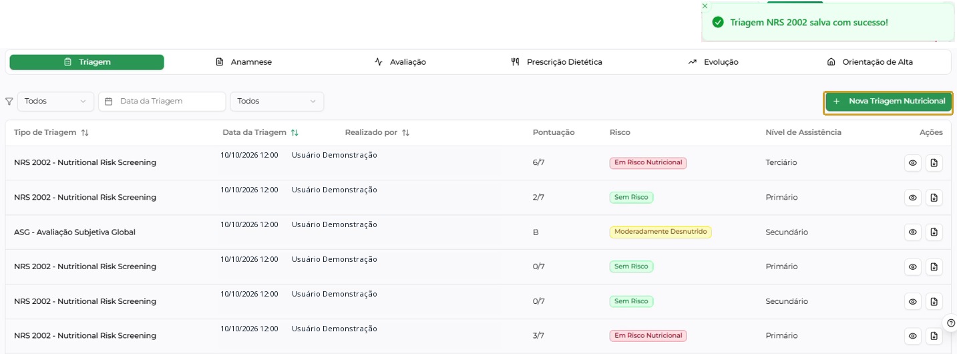Click the Ações column header
Screen dimensions: 957x354
pyautogui.click(x=931, y=132)
